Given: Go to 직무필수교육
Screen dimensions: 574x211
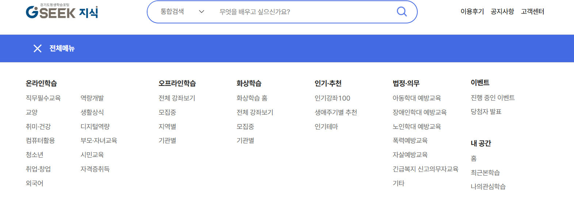Looking at the screenshot, I should [x=43, y=98].
